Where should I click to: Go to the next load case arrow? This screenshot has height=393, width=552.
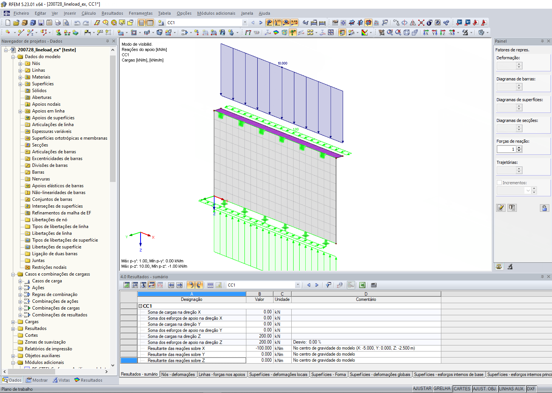261,23
